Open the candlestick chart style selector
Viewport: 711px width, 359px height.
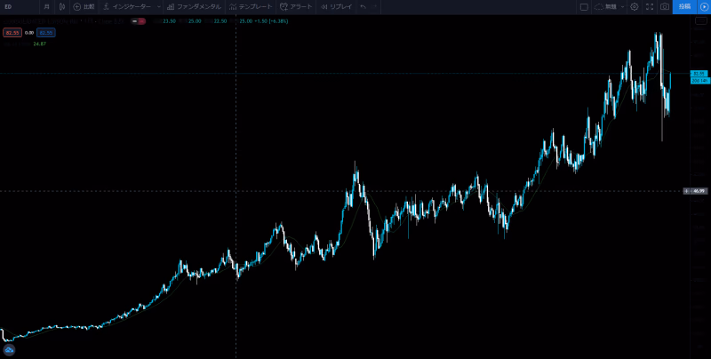61,6
